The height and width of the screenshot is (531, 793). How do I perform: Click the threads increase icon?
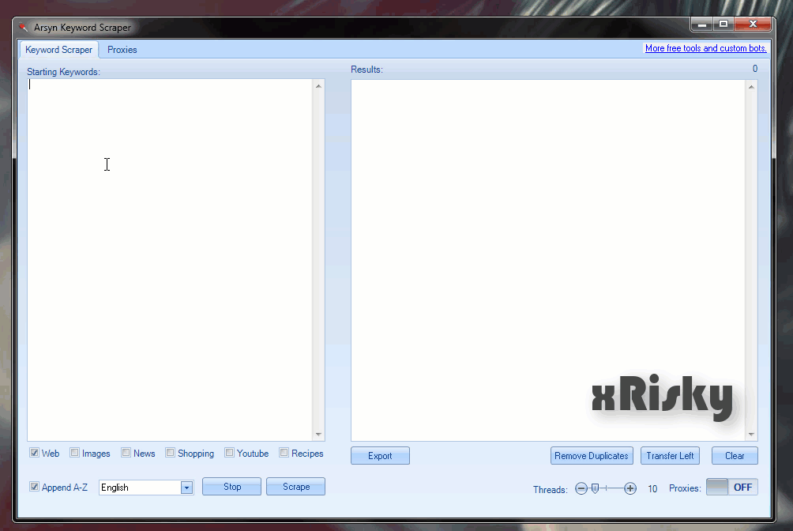630,488
